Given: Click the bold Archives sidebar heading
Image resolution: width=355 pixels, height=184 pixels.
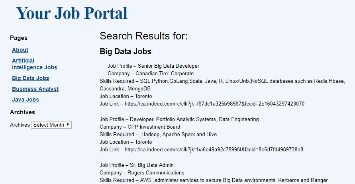Looking at the screenshot, I should coord(22,112).
